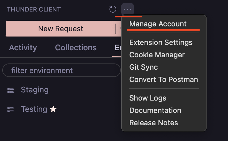228x141 pixels.
Task: Open Extension Settings from the menu
Action: [161, 42]
